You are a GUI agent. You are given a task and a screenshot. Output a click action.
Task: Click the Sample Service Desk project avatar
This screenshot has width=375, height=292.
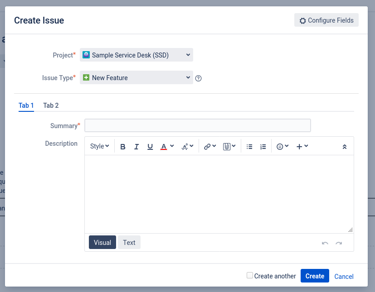[x=86, y=55]
